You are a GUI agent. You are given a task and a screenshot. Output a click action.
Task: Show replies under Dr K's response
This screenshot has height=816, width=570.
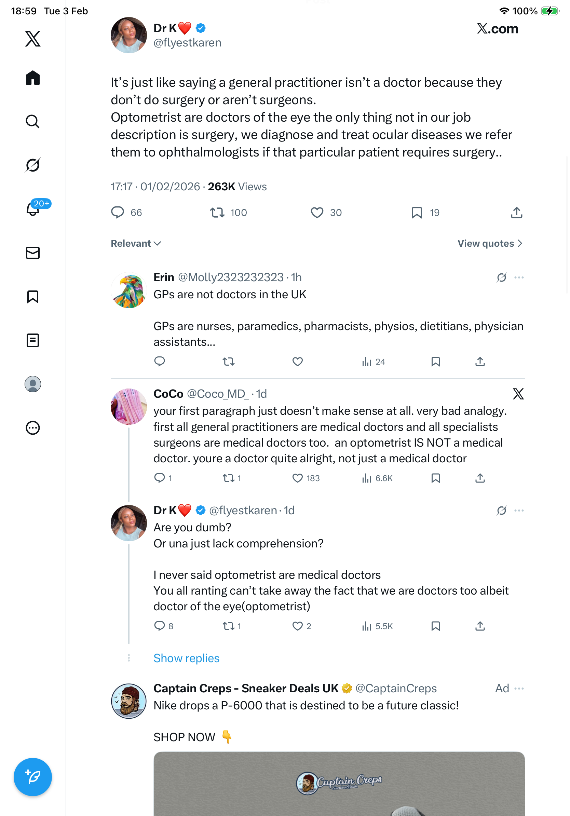pyautogui.click(x=186, y=658)
